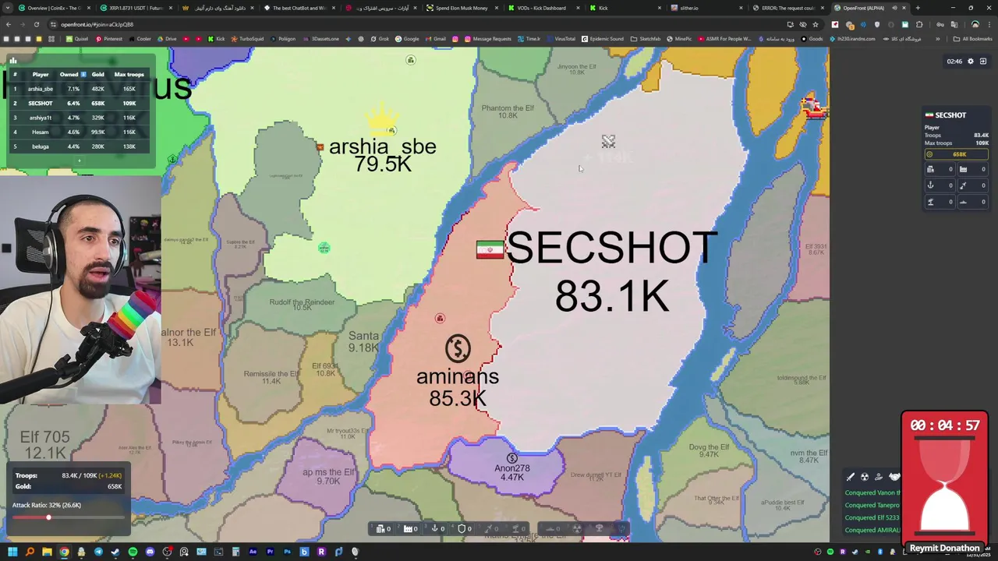Viewport: 998px width, 561px height.
Task: Click crossed swords marker on SECSHOT territory
Action: point(608,141)
